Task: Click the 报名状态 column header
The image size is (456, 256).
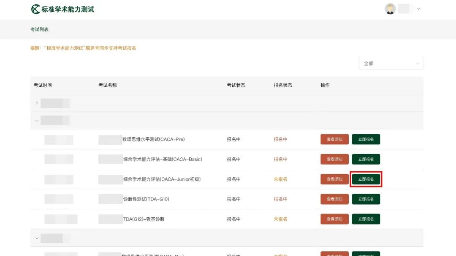Action: pyautogui.click(x=282, y=85)
